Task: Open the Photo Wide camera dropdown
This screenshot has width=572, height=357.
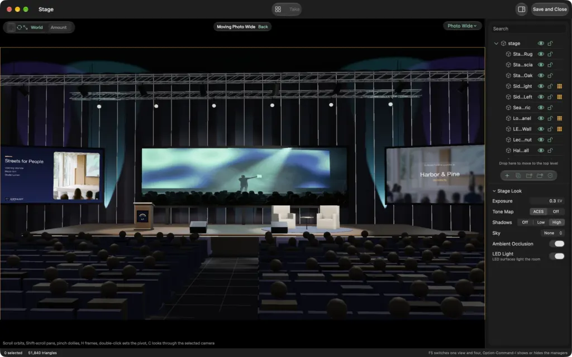Action: [462, 26]
